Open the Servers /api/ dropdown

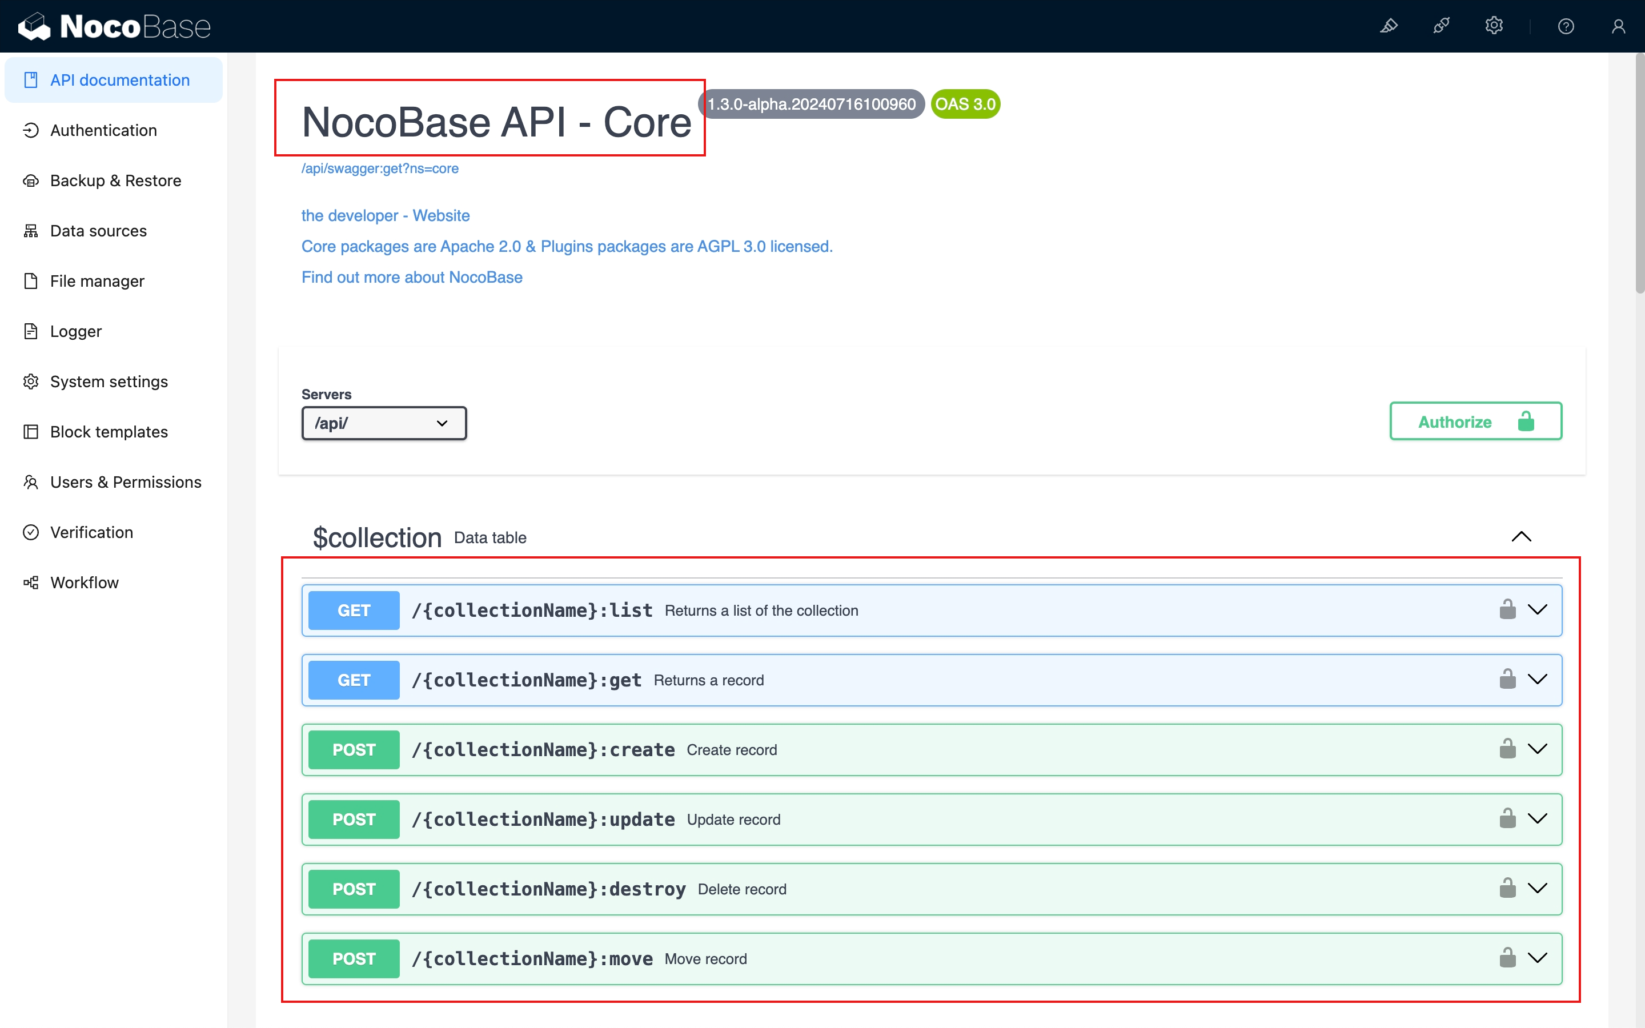coord(383,423)
